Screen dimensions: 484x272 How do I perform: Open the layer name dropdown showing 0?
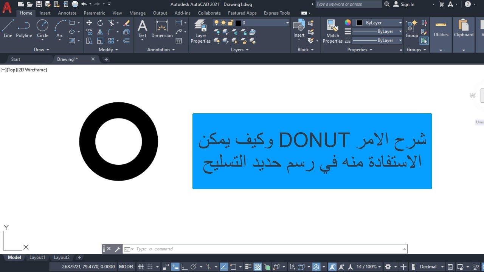(x=251, y=23)
